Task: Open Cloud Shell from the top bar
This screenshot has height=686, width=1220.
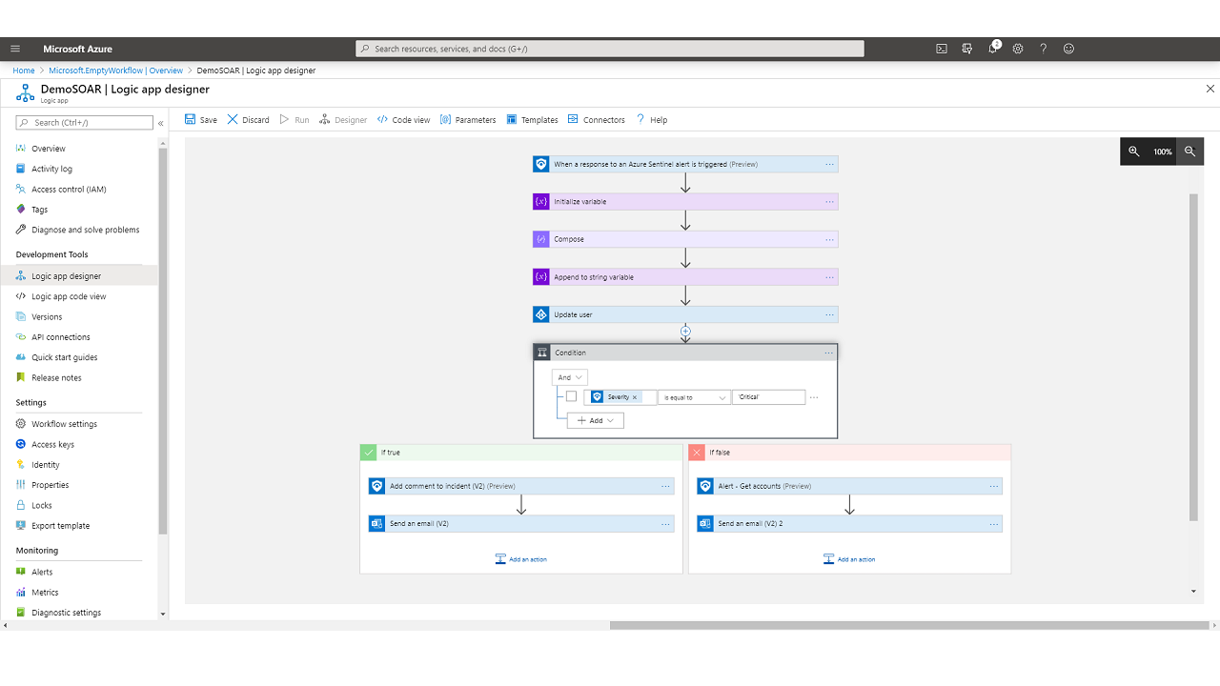Action: (x=942, y=49)
